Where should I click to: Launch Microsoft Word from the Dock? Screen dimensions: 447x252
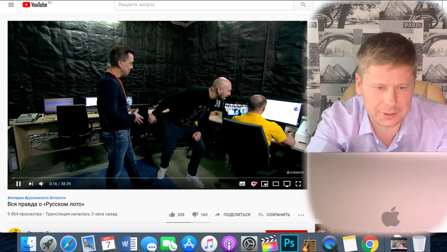[129, 244]
